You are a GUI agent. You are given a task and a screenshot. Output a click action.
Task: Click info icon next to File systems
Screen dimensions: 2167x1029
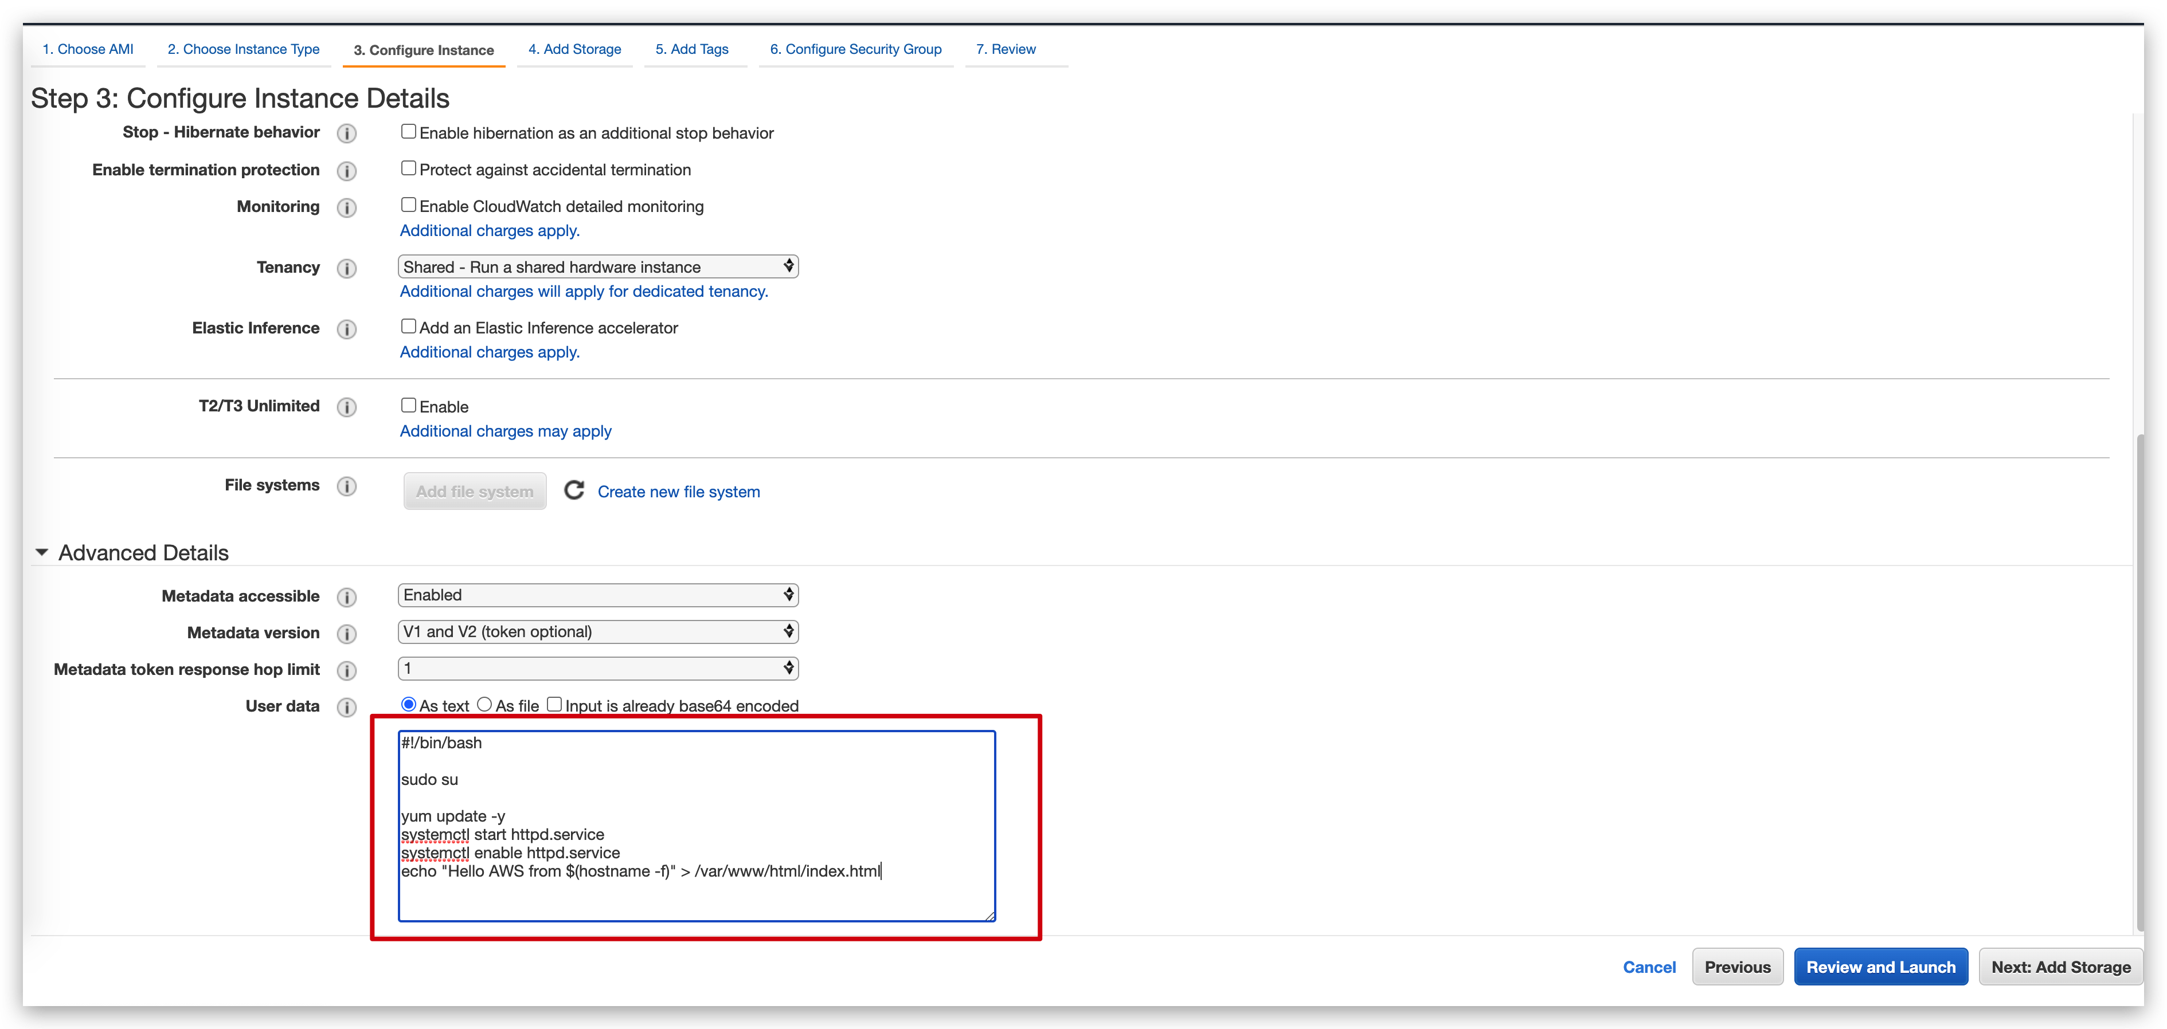click(x=347, y=486)
